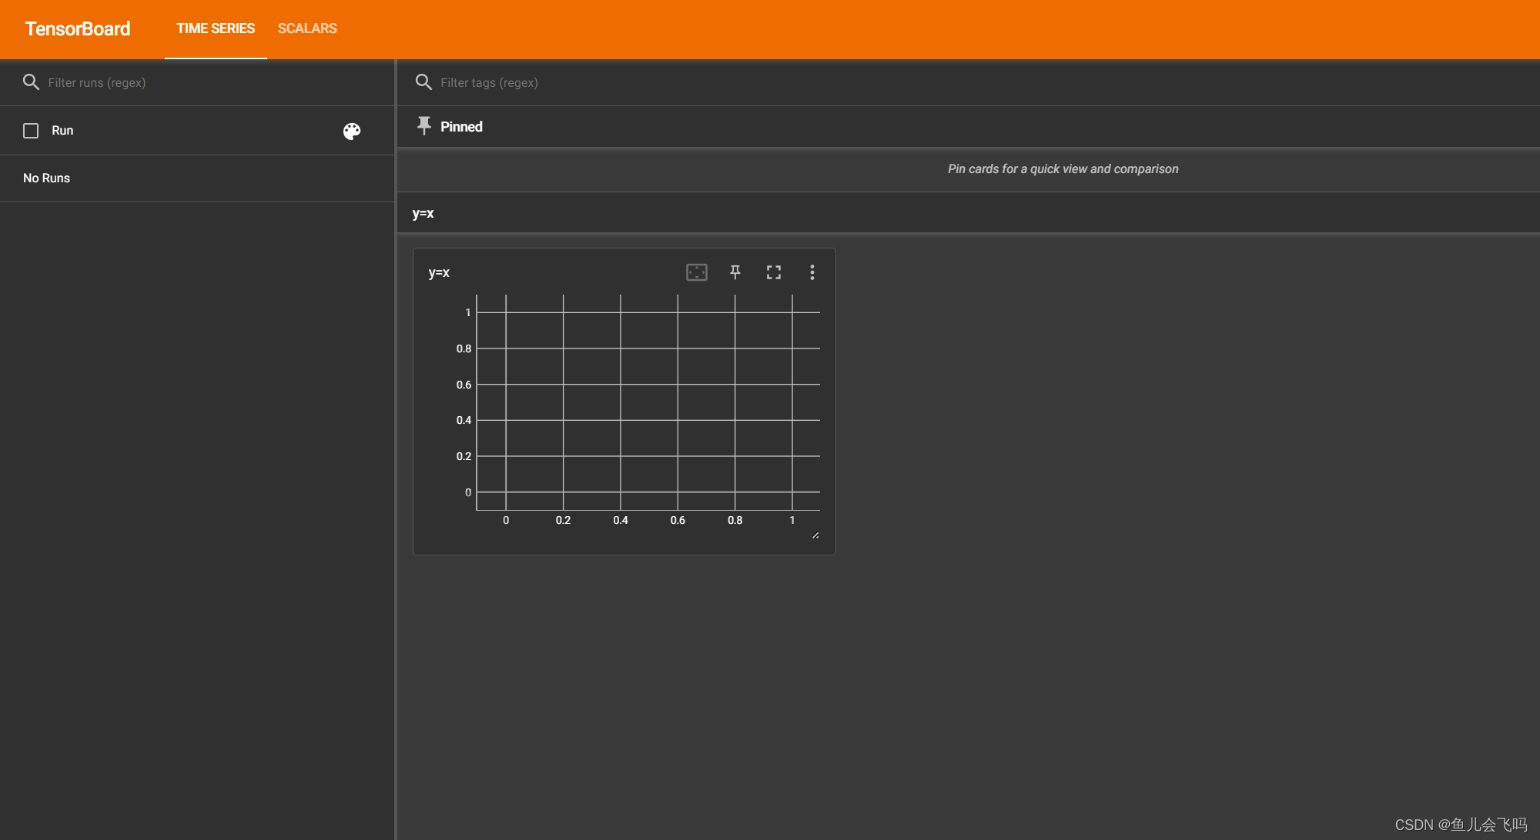The width and height of the screenshot is (1540, 840).
Task: Pin the y=x chart card
Action: [x=735, y=272]
